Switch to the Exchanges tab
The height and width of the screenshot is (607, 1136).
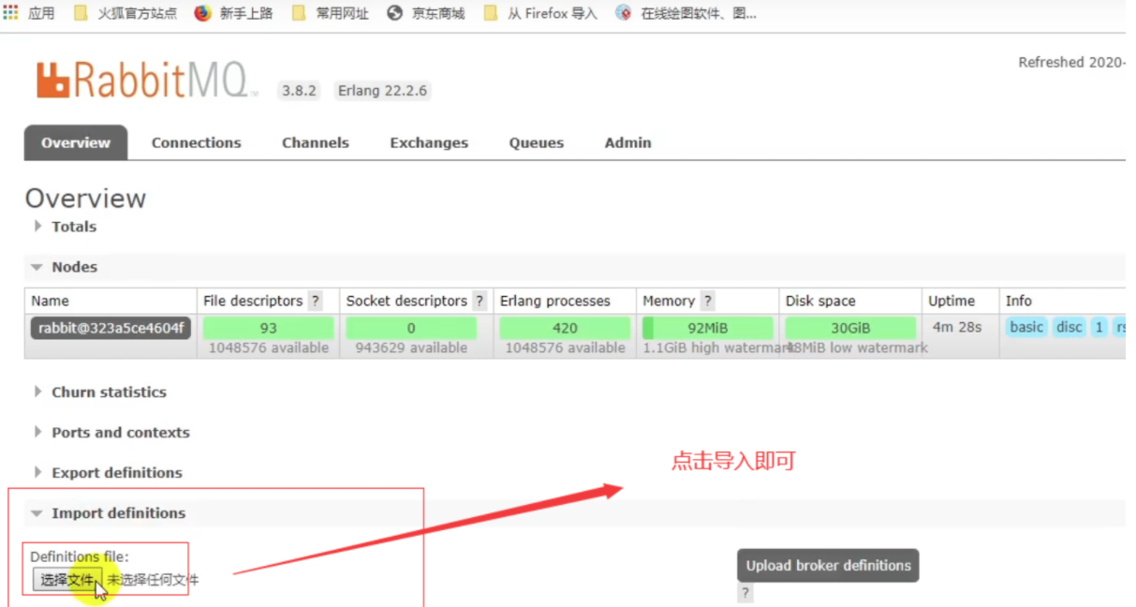[429, 142]
